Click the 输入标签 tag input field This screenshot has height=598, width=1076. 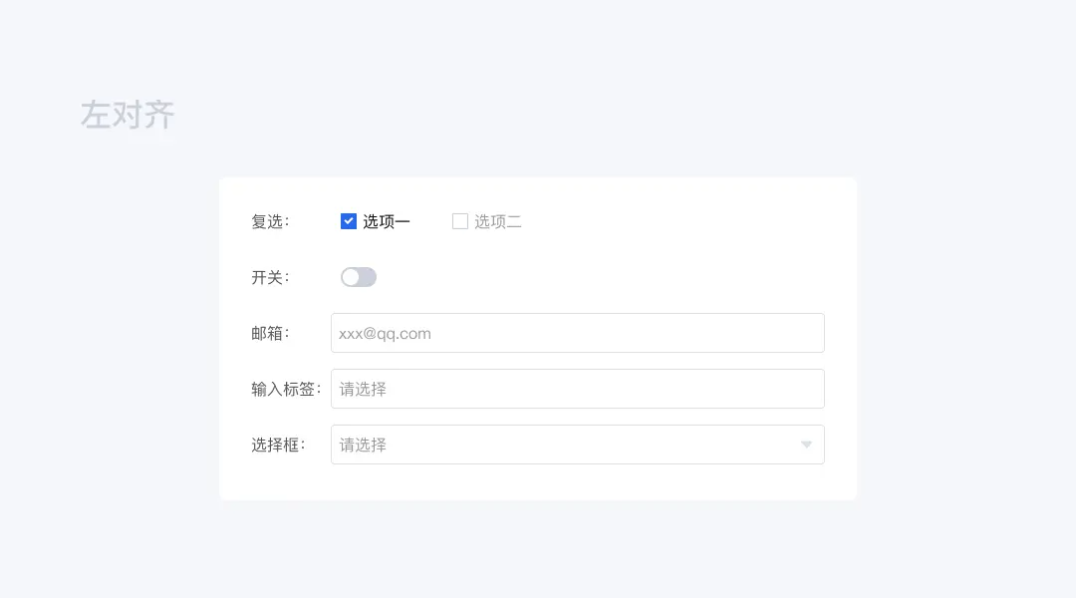click(578, 389)
